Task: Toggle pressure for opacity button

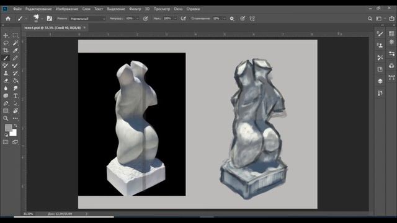Action: coord(146,19)
